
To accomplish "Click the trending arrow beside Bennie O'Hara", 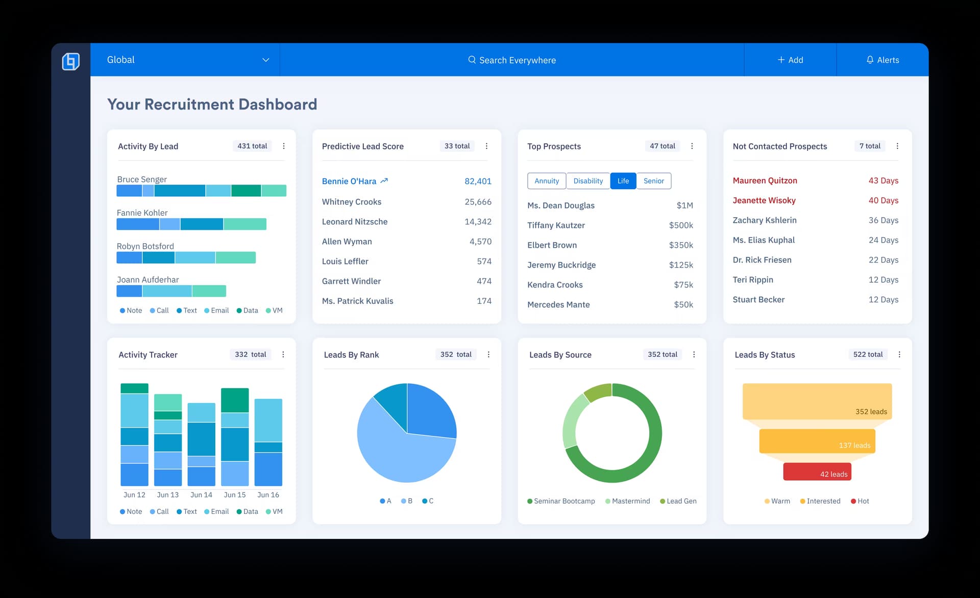I will coord(384,181).
